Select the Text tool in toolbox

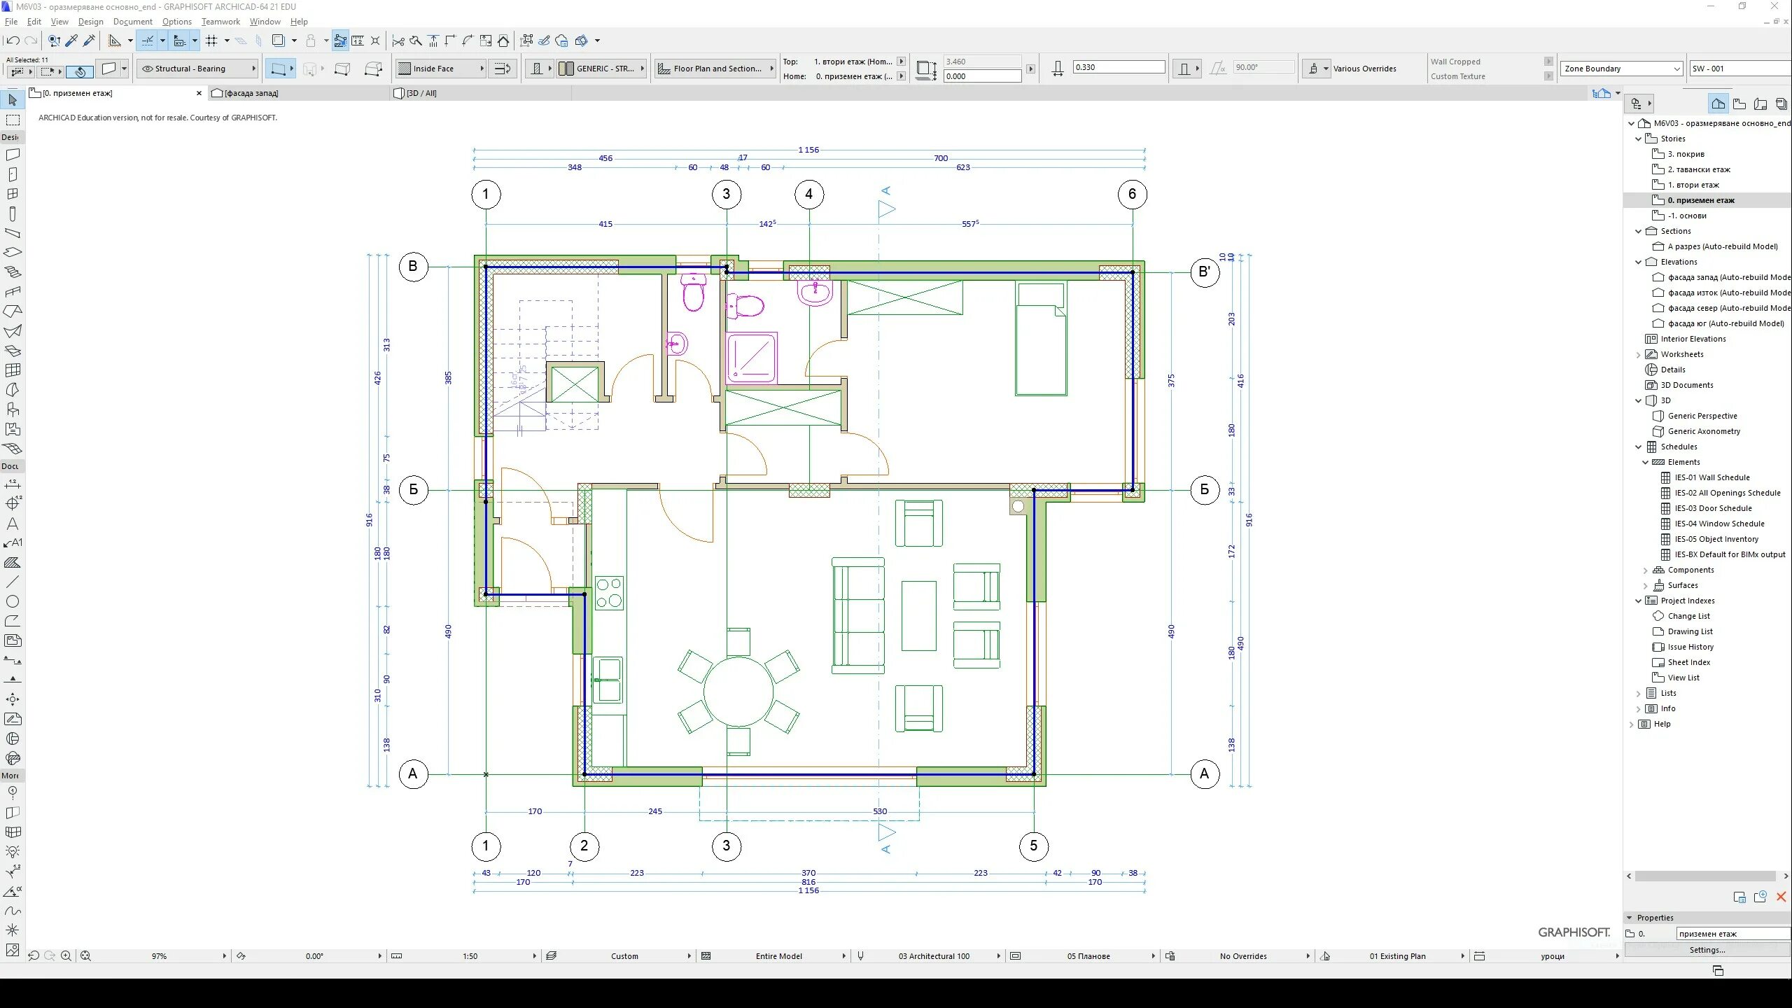pyautogui.click(x=13, y=524)
